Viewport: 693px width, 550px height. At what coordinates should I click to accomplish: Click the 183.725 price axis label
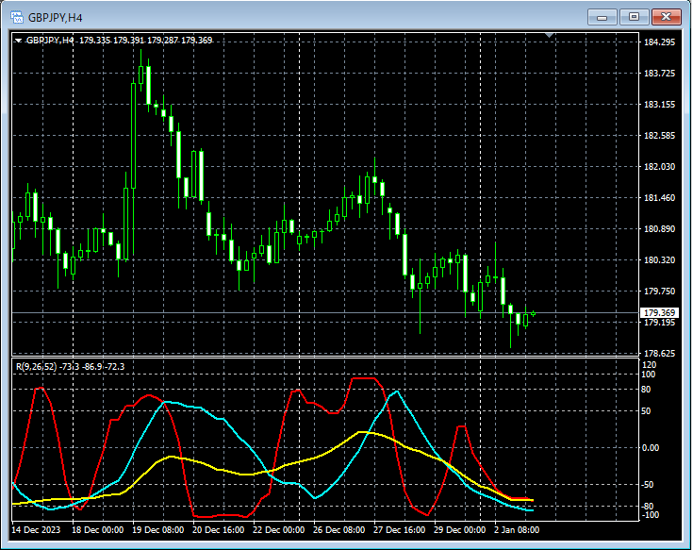click(x=659, y=73)
